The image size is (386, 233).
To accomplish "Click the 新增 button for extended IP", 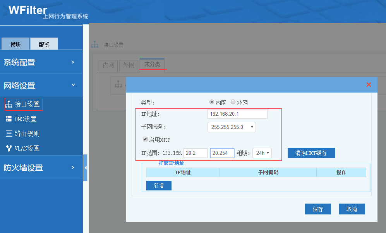I will coord(158,185).
